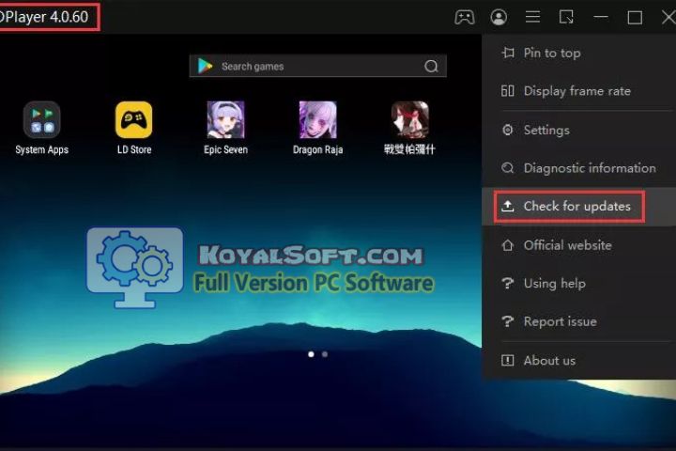Choose Check for updates
676x451 pixels.
coord(578,207)
